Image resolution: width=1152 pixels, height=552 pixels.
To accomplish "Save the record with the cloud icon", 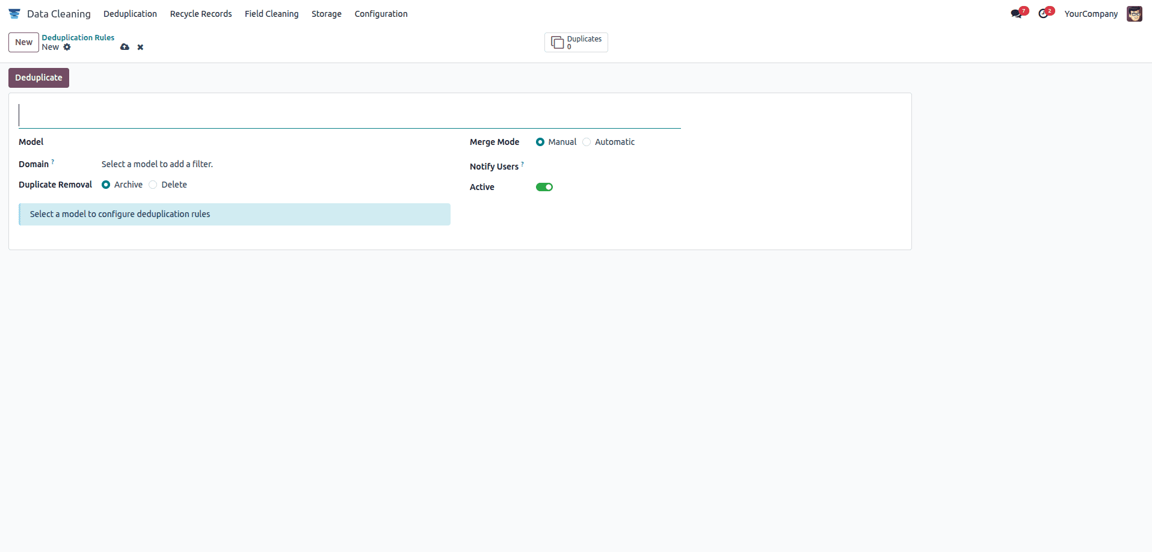I will [125, 47].
